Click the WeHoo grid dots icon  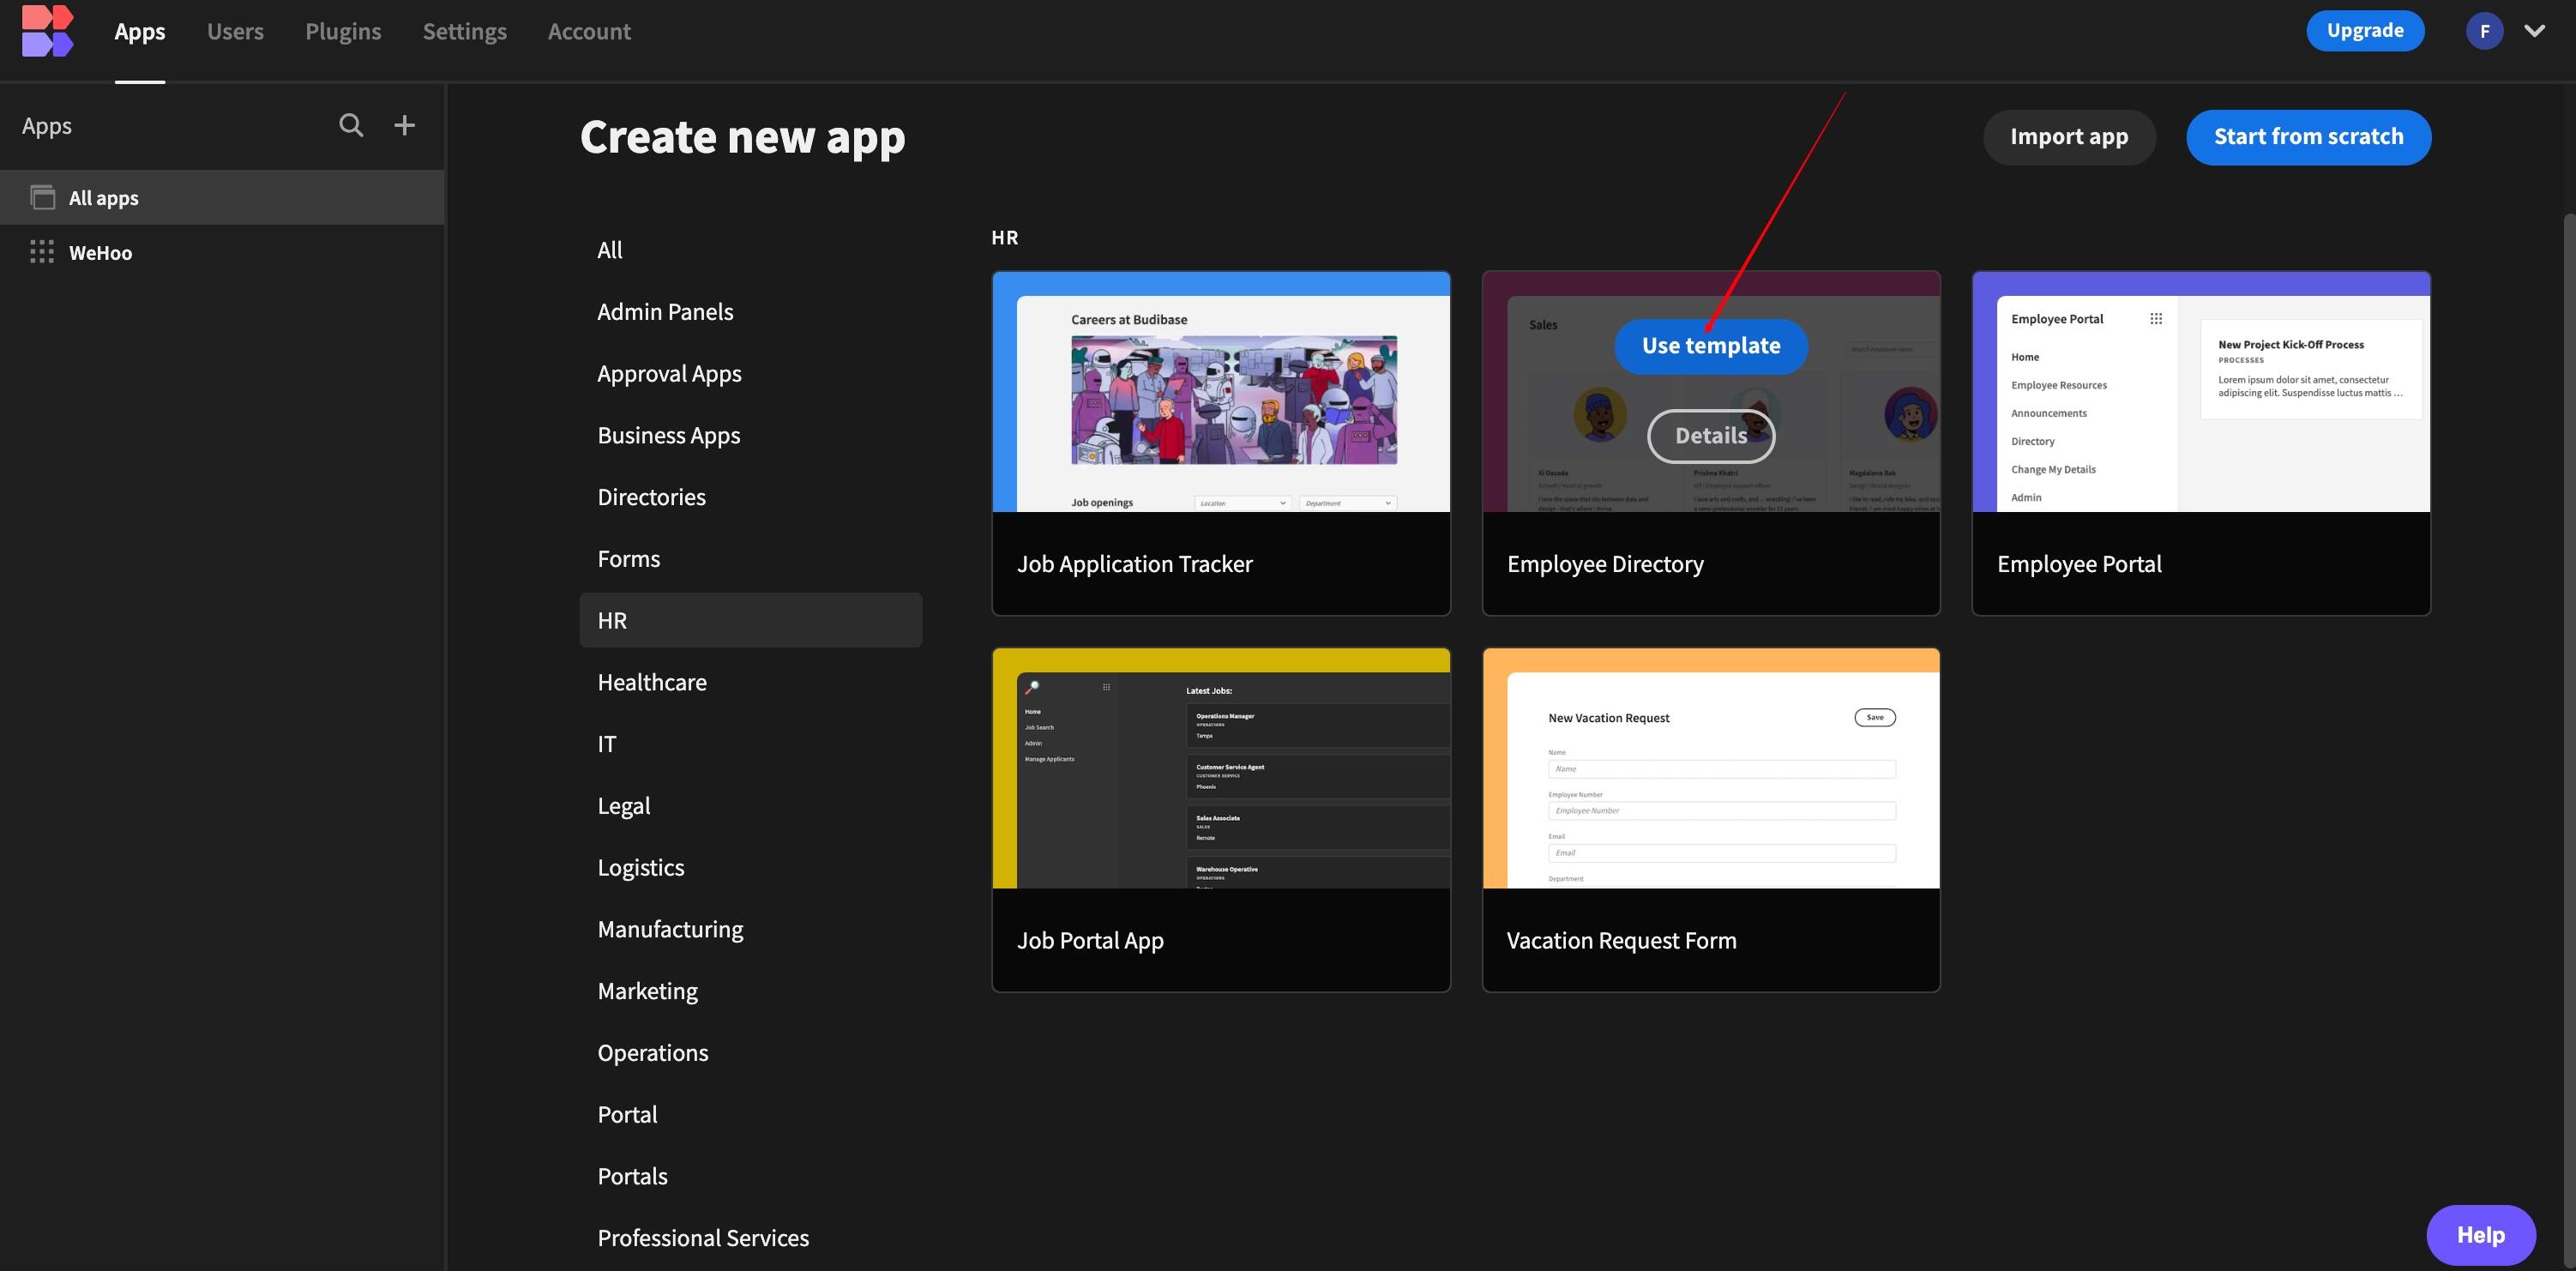tap(42, 252)
